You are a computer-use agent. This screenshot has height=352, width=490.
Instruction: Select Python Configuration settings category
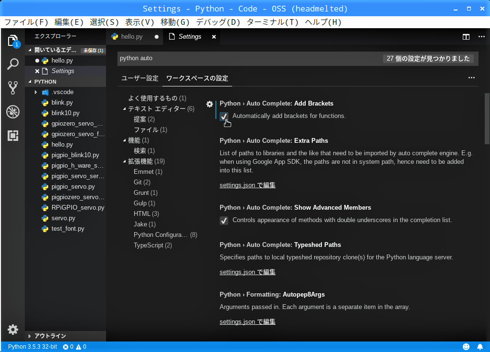tap(165, 235)
